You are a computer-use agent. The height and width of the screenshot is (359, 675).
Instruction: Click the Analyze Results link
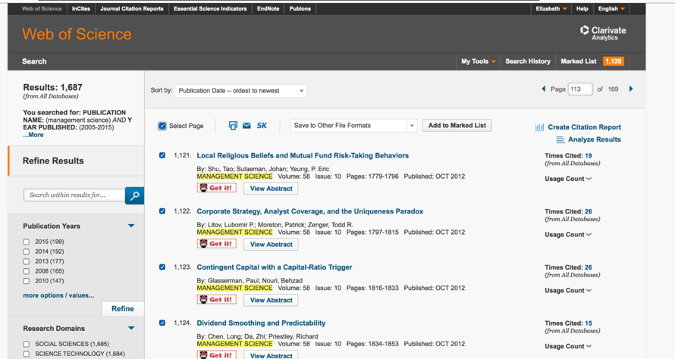click(x=594, y=139)
